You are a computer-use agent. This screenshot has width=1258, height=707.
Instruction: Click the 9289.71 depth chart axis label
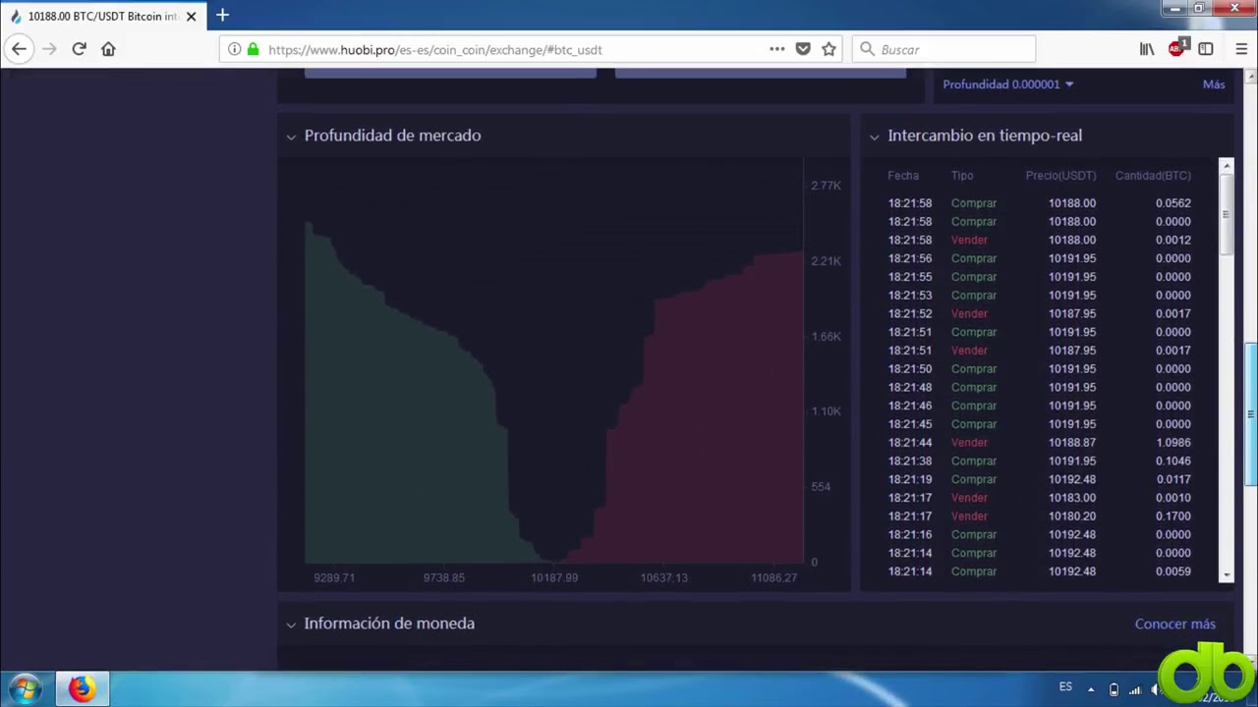pos(334,578)
